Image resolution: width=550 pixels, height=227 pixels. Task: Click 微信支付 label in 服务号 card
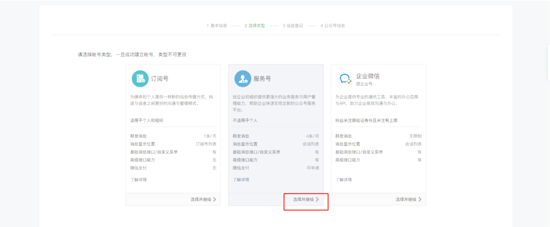241,168
